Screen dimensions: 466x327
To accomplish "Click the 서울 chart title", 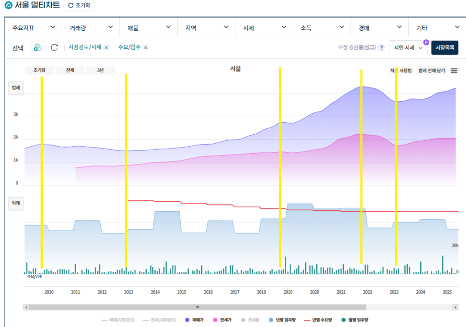I will [235, 69].
